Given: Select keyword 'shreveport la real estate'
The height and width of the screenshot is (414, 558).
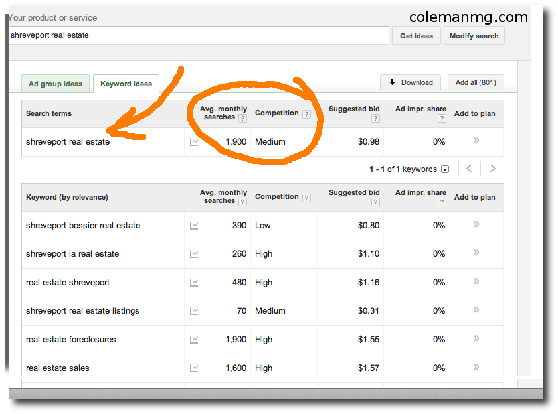Looking at the screenshot, I should click(72, 253).
